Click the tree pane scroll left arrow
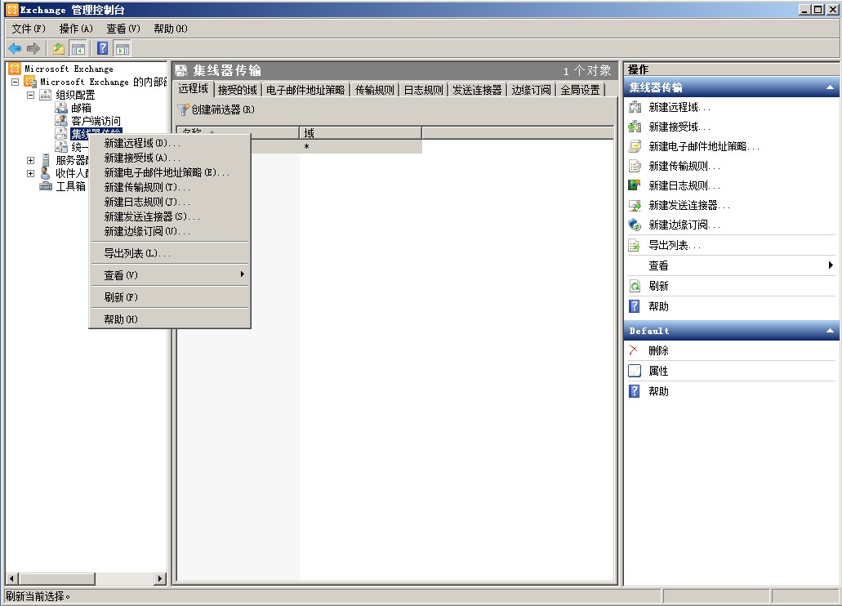The height and width of the screenshot is (606, 842). point(11,578)
